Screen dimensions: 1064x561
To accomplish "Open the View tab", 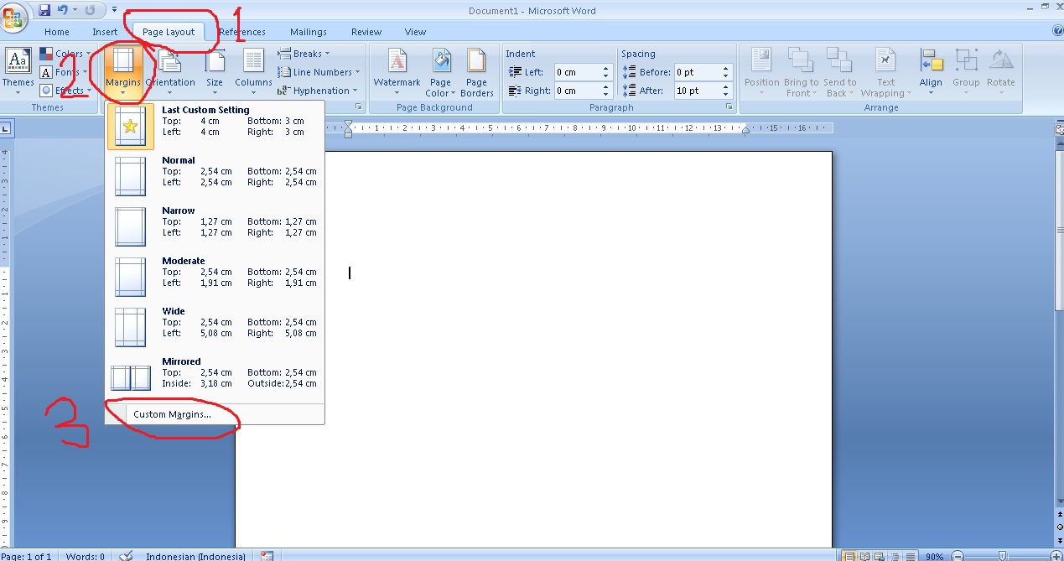I will click(x=415, y=32).
